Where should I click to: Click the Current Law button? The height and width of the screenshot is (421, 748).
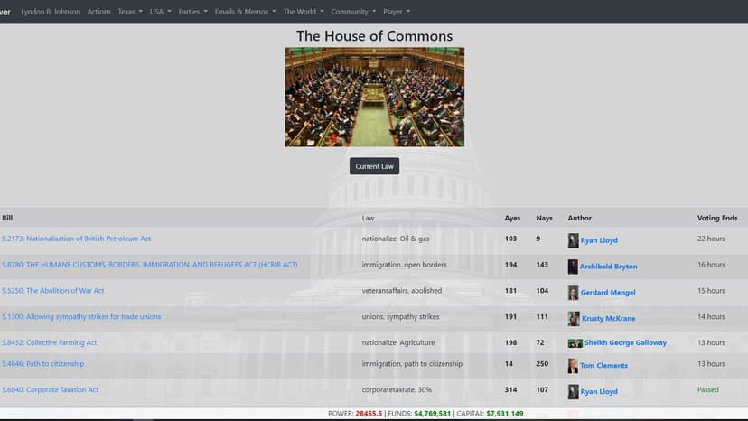tap(375, 166)
